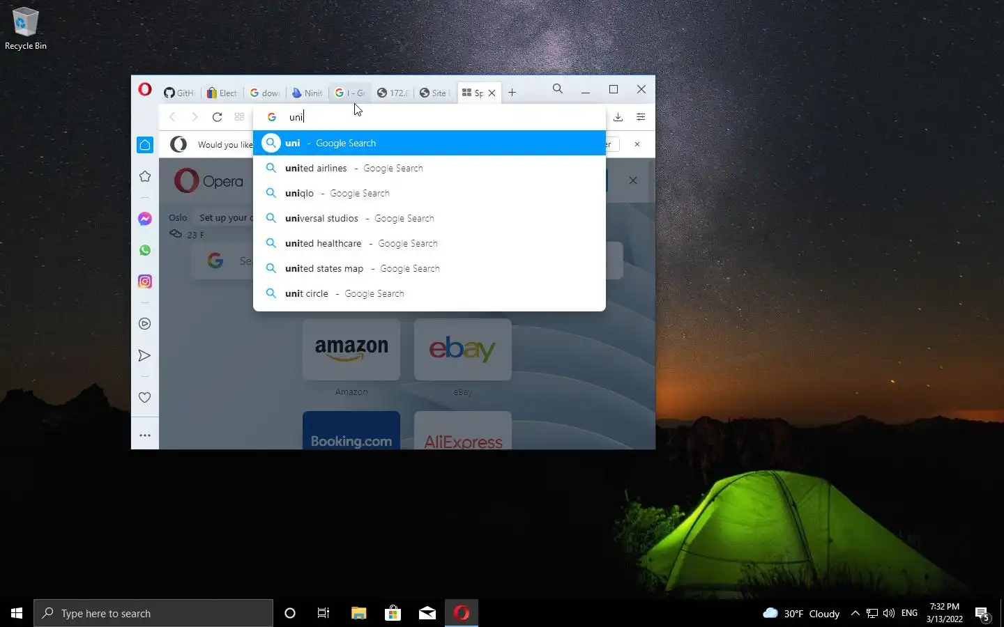Open Cortana circle on the taskbar
The height and width of the screenshot is (627, 1004).
290,613
